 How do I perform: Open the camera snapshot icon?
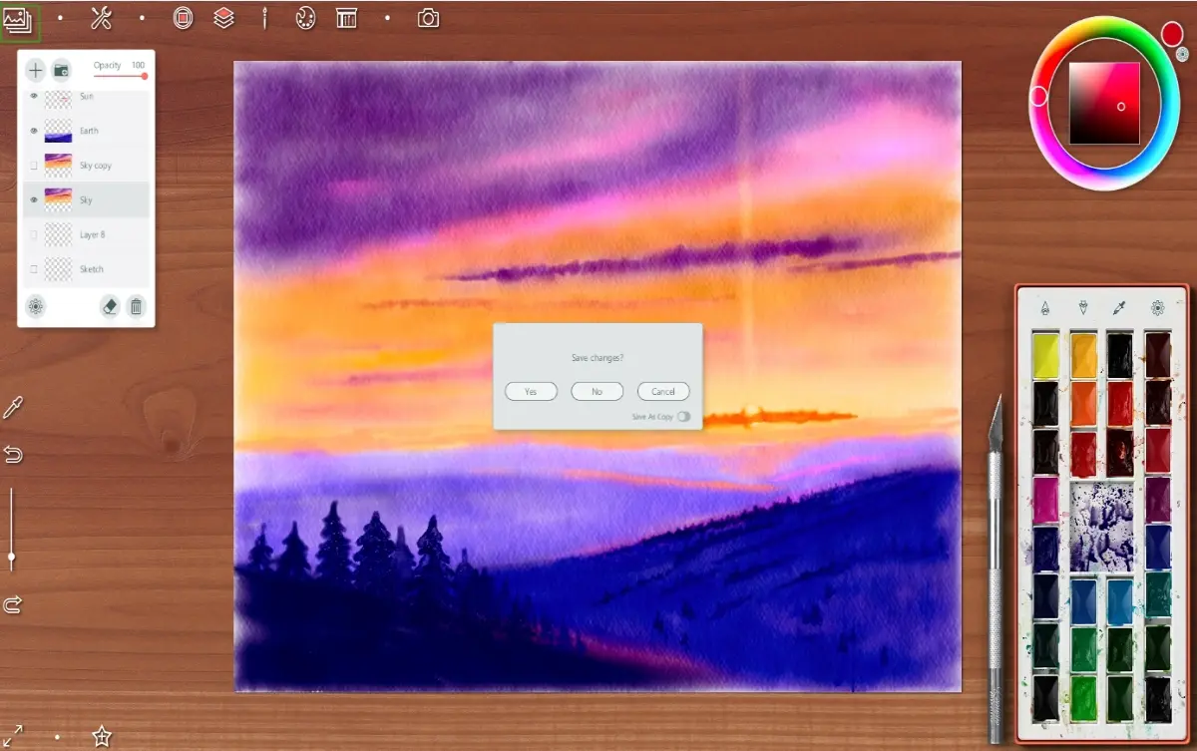(x=428, y=18)
